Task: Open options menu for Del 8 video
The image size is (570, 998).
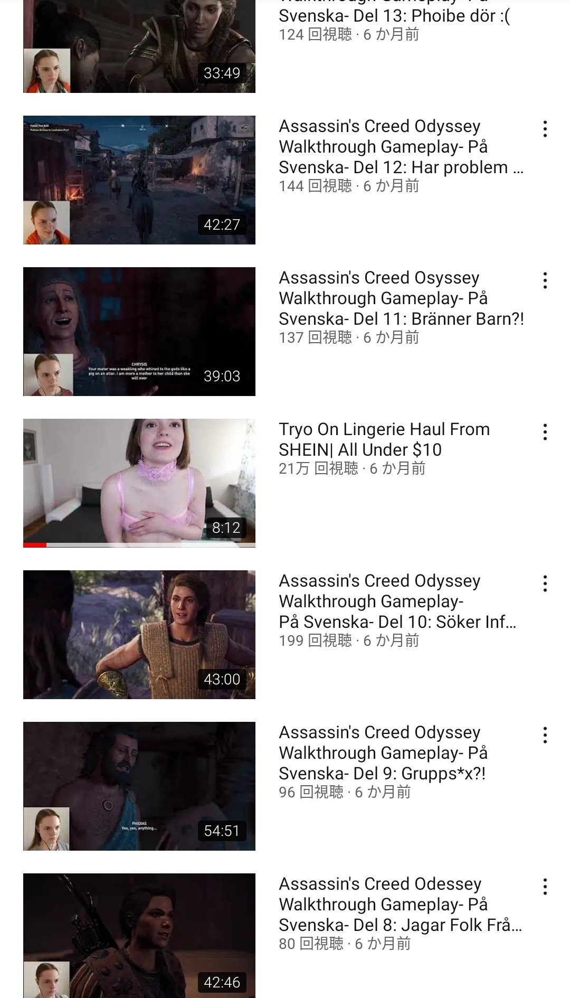Action: 545,887
